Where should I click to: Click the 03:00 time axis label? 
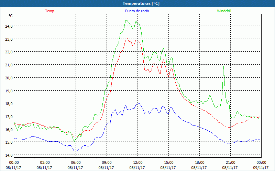click(45, 162)
